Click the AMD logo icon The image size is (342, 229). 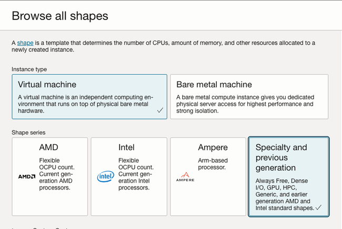pos(27,176)
